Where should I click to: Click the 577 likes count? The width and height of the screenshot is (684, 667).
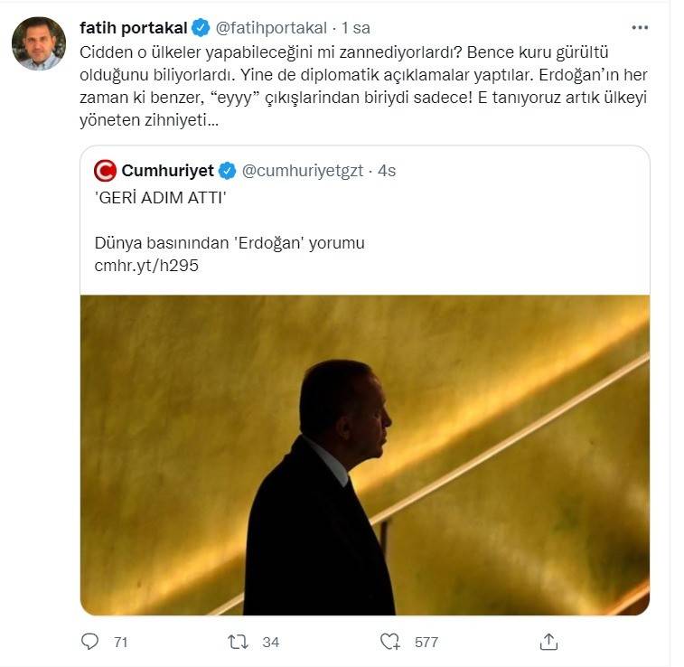[426, 642]
